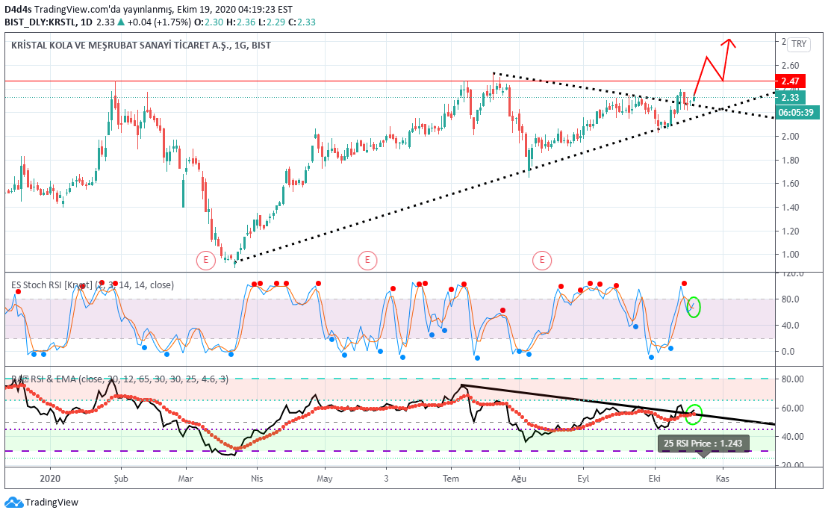Open the TRY currency selector
This screenshot has width=828, height=516.
(798, 44)
